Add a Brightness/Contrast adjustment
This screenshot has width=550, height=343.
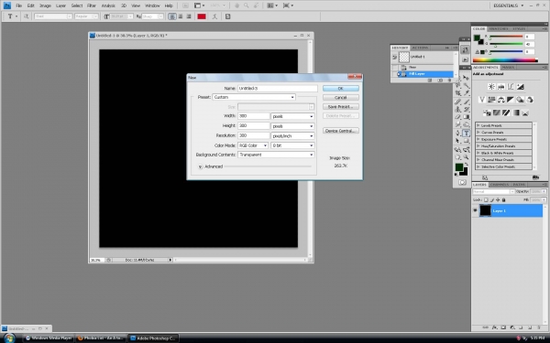[491, 87]
